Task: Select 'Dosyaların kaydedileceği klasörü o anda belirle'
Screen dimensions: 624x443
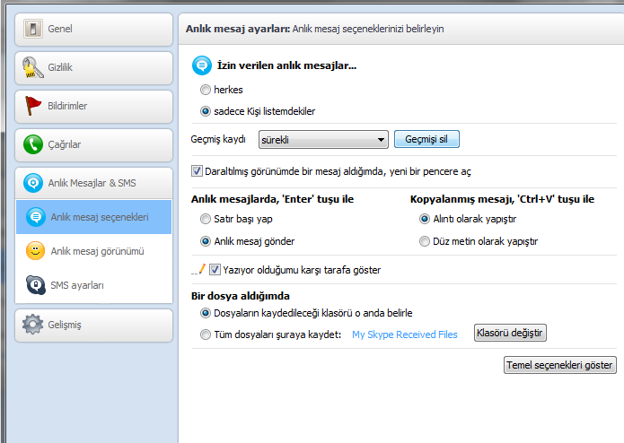Action: [x=206, y=313]
